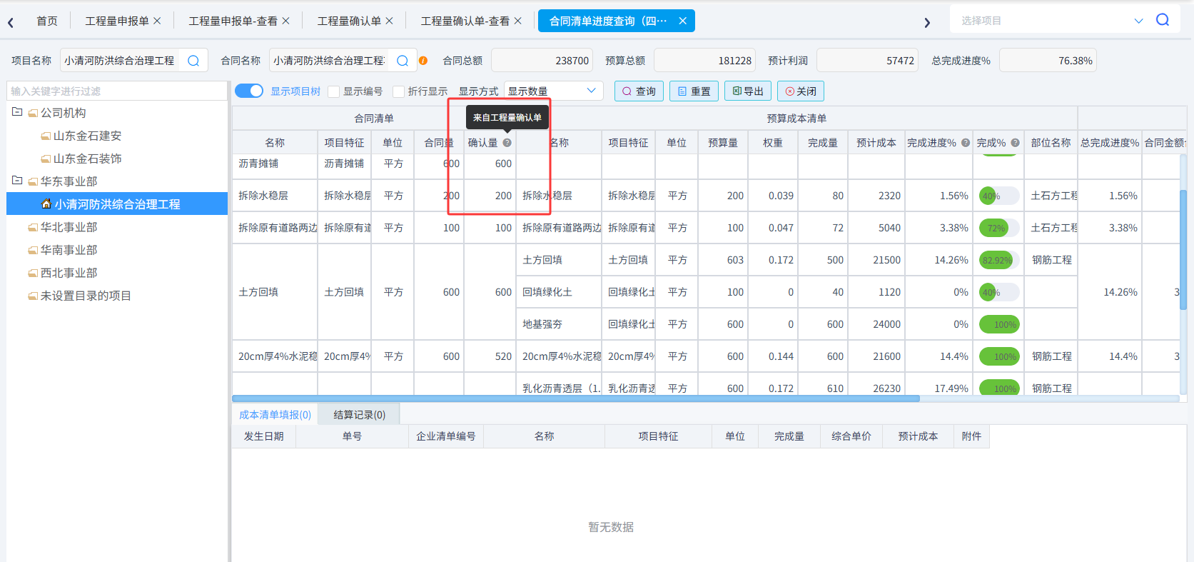Click the help icon next to 完成% header
1194x562 pixels.
point(1015,143)
